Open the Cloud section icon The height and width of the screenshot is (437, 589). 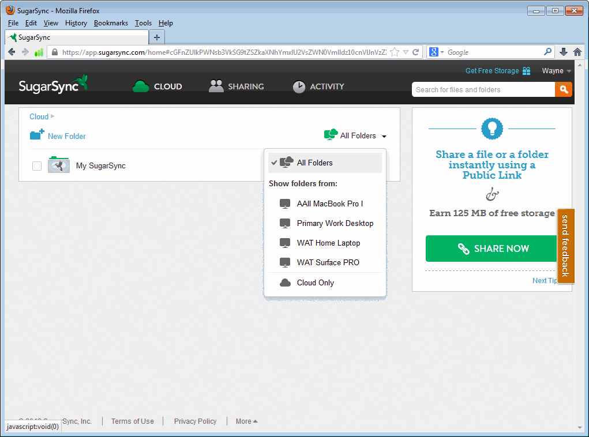140,86
